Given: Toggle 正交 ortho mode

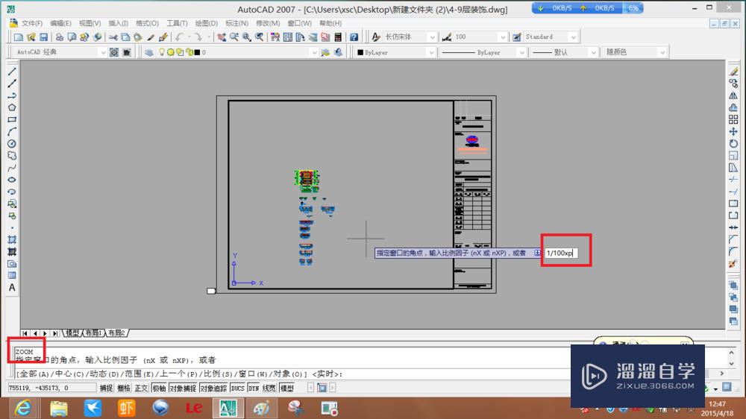Looking at the screenshot, I should tap(141, 388).
